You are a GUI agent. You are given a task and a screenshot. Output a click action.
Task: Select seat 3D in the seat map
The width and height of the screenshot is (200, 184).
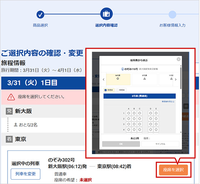click(x=151, y=124)
